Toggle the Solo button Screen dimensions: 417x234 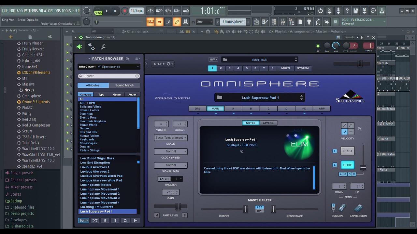click(x=348, y=151)
